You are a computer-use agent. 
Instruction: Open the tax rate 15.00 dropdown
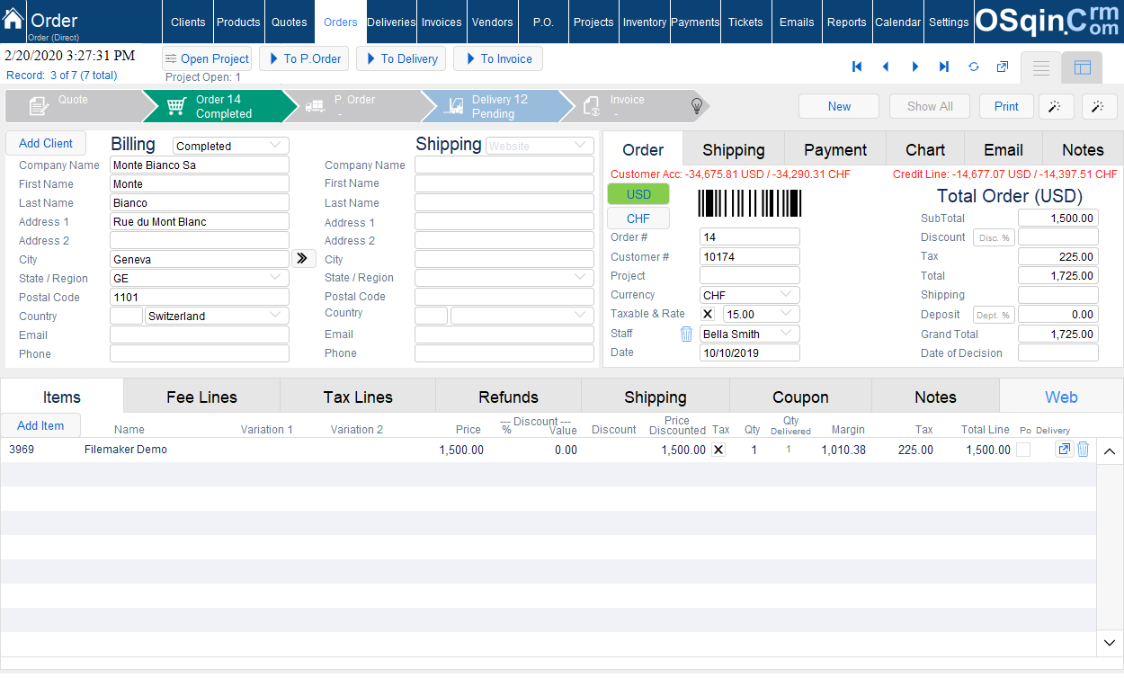[762, 314]
